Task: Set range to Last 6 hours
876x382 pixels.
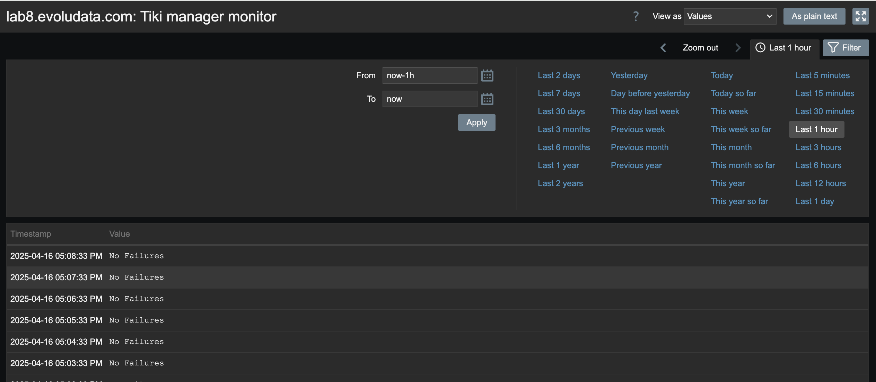Action: pos(818,165)
